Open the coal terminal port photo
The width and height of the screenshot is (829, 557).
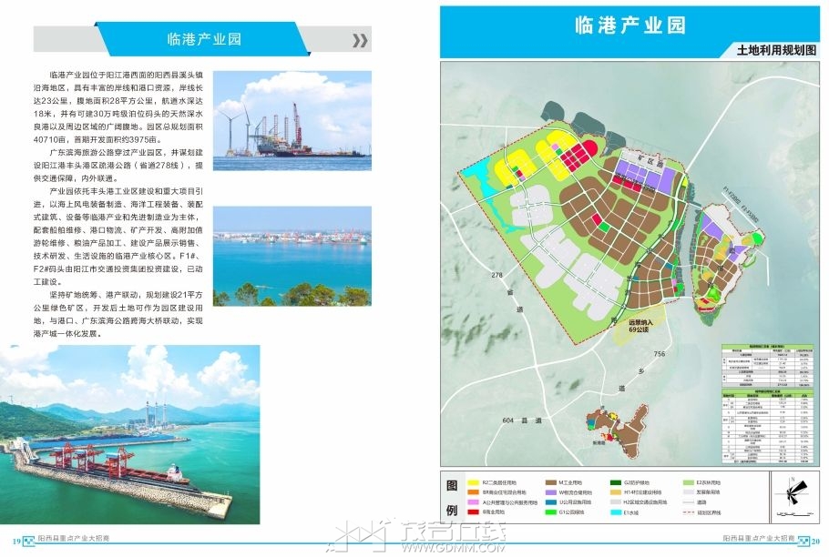click(129, 435)
